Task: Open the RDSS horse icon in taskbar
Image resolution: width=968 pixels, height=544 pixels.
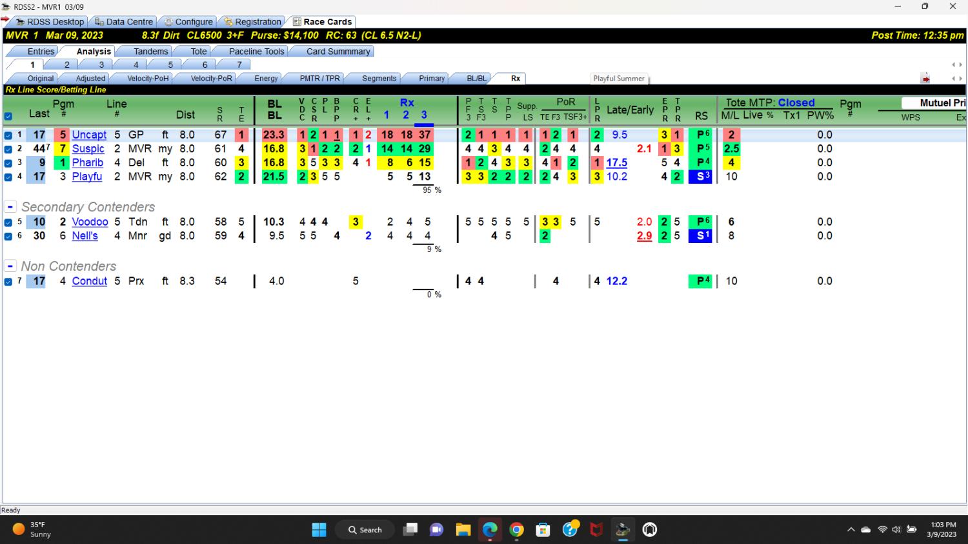Action: [x=623, y=530]
